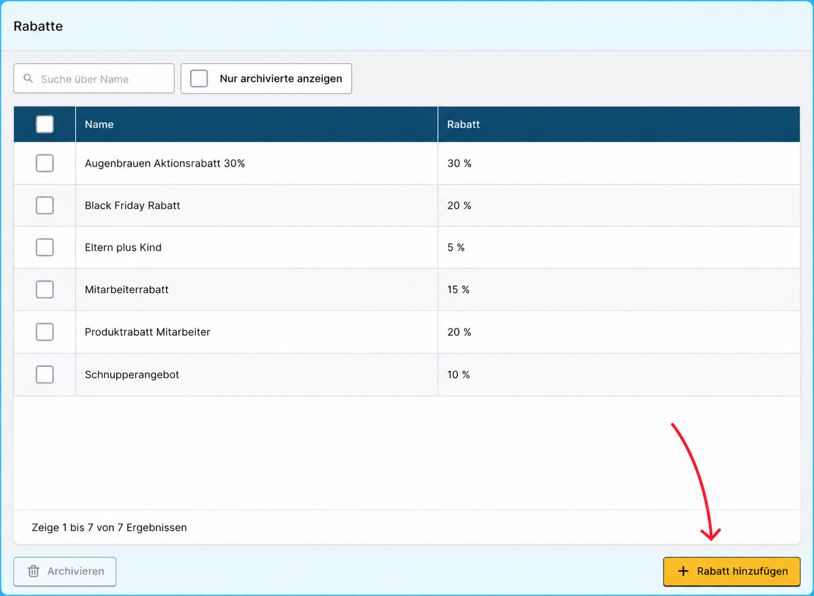Click the Archivieren button
This screenshot has height=596, width=814.
[65, 572]
